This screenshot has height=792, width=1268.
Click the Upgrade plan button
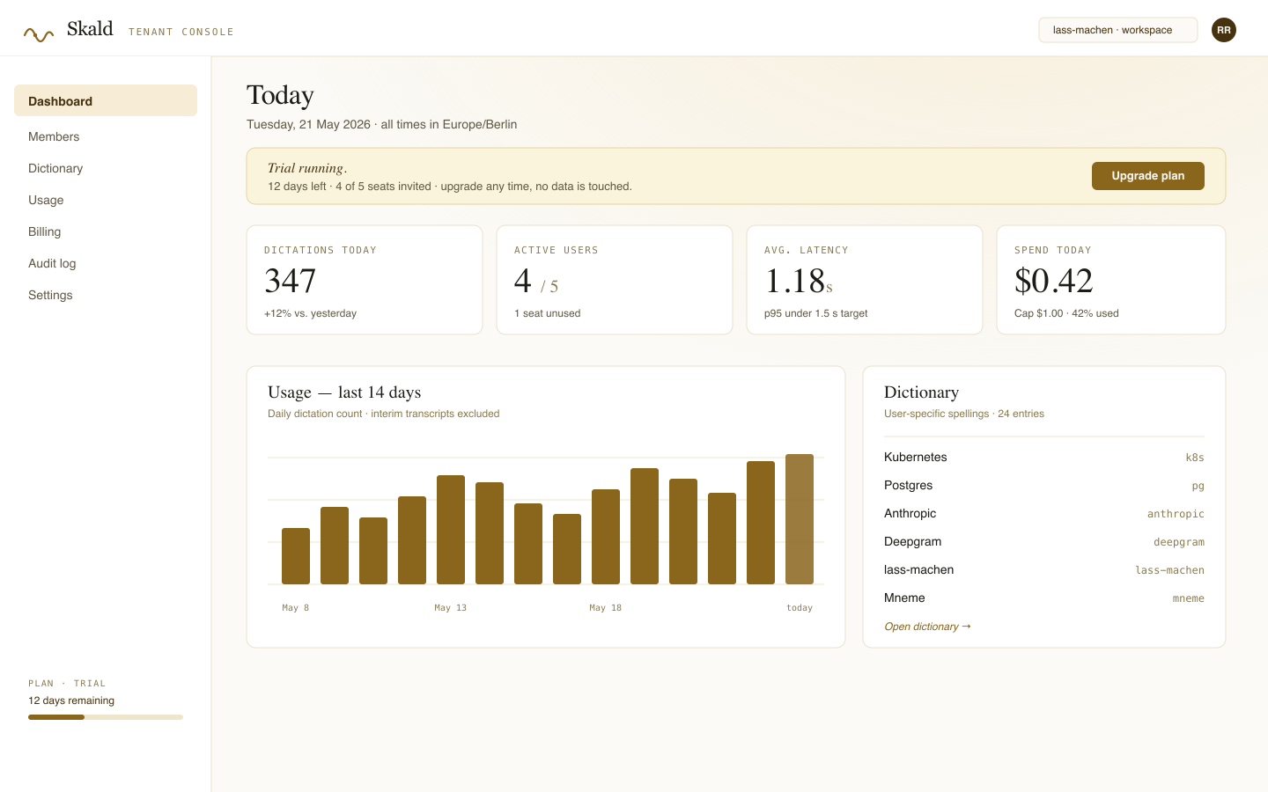[x=1148, y=176]
